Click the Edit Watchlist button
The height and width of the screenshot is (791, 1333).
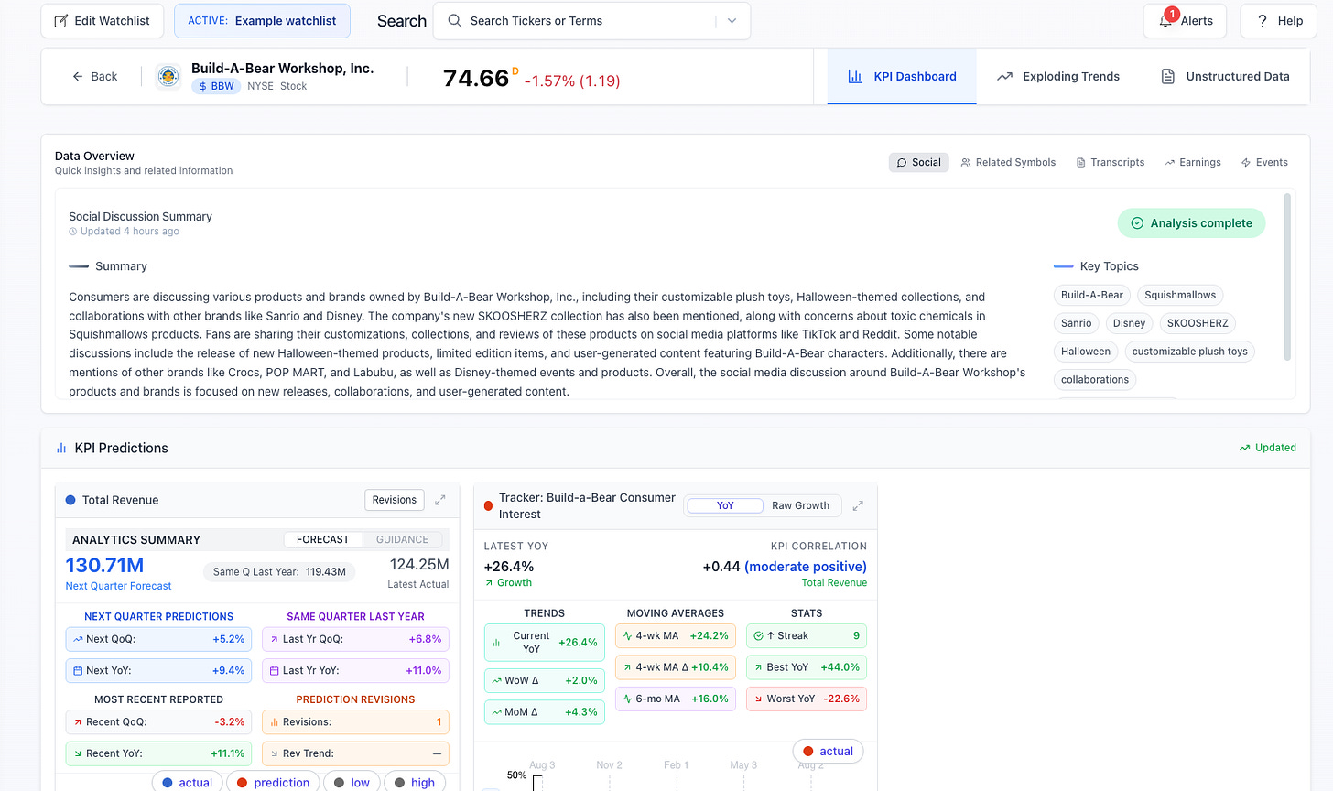[x=103, y=21]
